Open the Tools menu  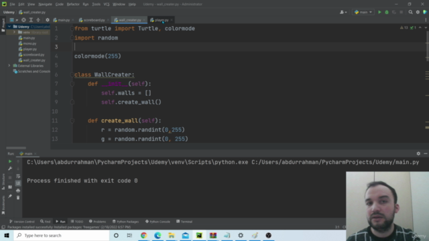(96, 4)
